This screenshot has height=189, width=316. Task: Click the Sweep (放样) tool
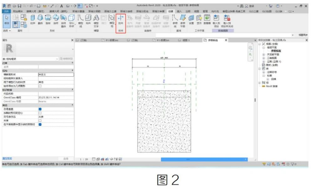56,20
